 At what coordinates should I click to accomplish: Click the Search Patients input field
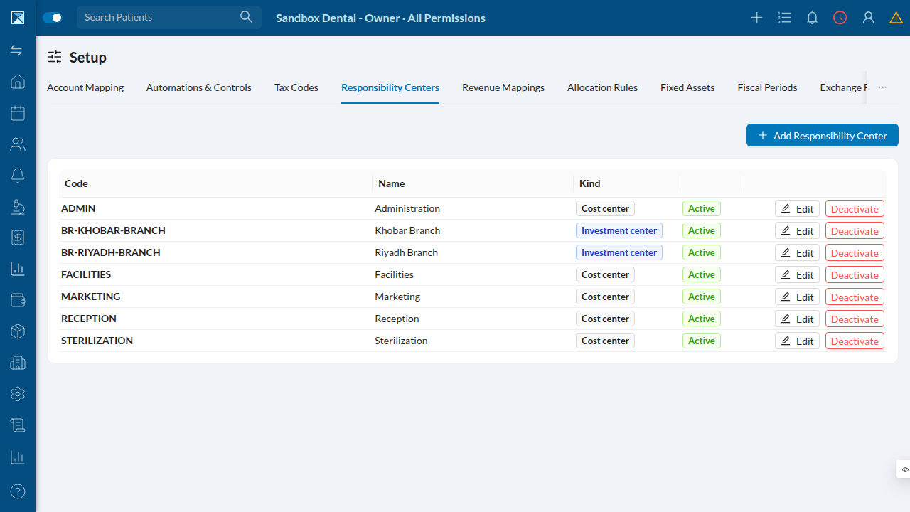[x=169, y=17]
